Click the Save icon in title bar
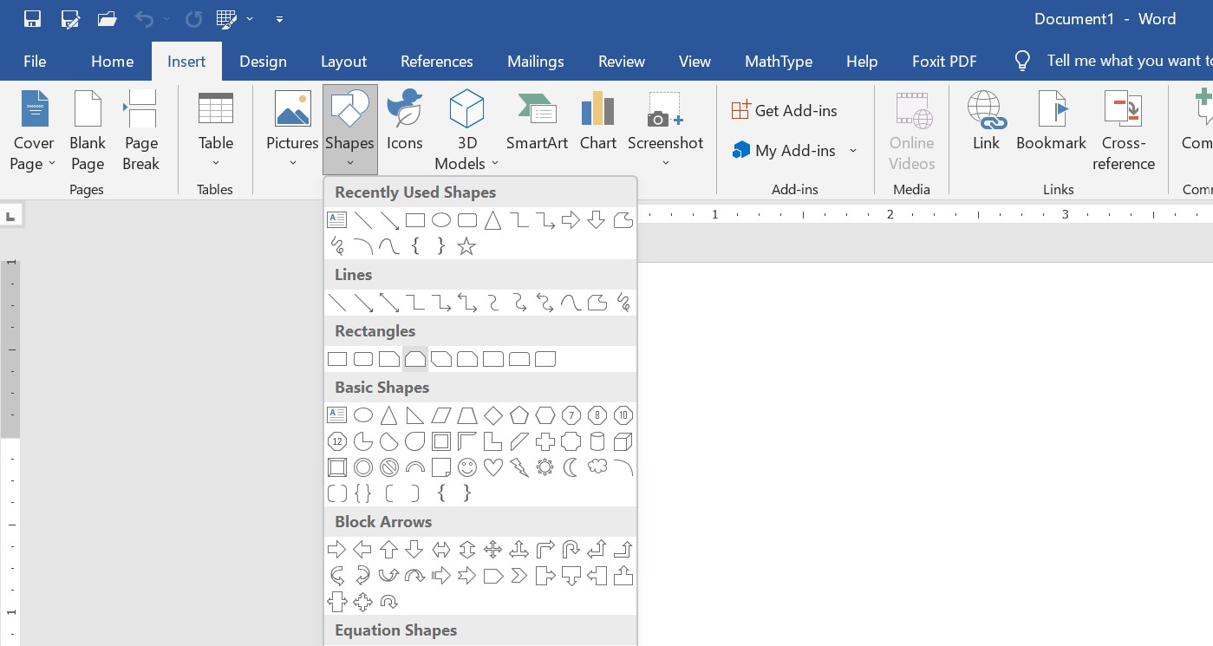1213x646 pixels. point(32,18)
